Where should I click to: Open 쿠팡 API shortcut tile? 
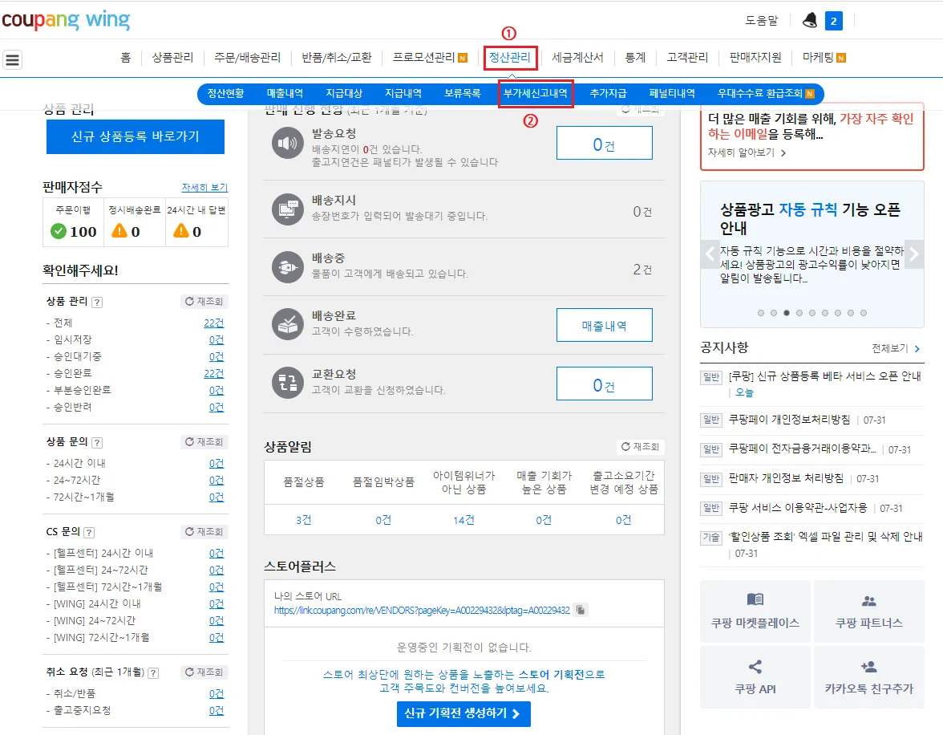(755, 677)
